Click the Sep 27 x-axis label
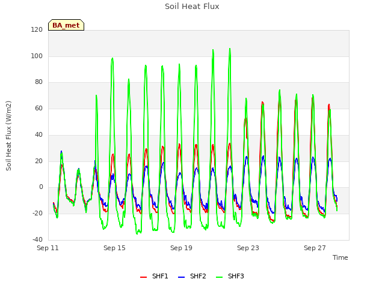The image size is (385, 288). [315, 248]
